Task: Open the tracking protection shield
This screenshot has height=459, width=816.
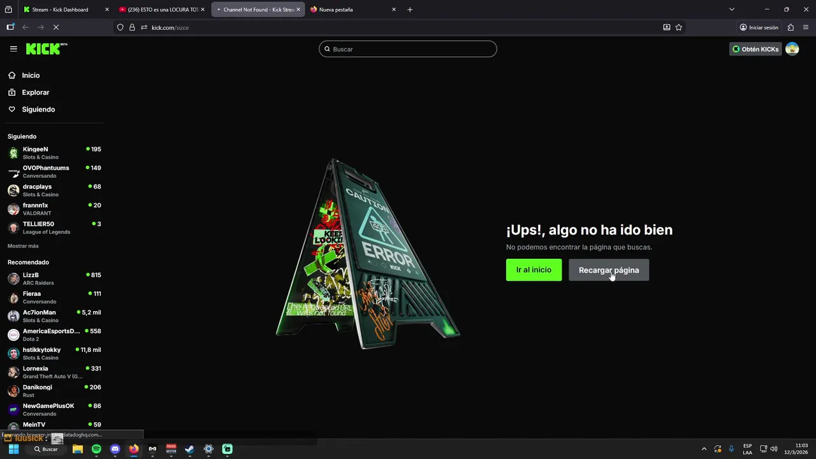Action: [120, 27]
